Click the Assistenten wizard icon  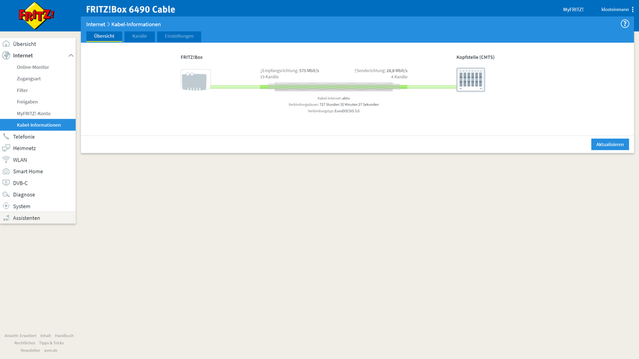[x=6, y=218]
